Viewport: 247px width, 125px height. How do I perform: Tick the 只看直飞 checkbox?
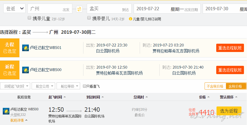[85, 86]
